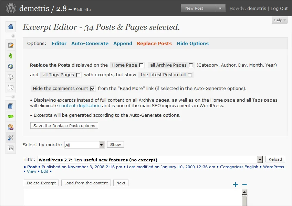This screenshot has height=206, width=292.
Task: Click inside the excerpt text area
Action: pos(133,197)
